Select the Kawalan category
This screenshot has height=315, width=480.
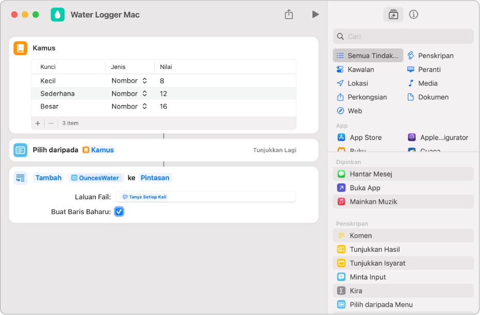pos(355,69)
